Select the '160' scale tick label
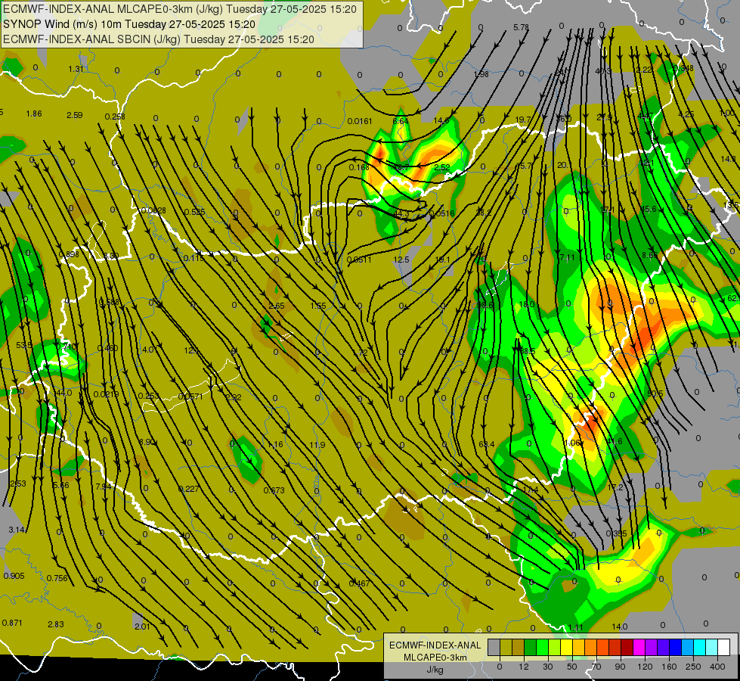The height and width of the screenshot is (681, 740). point(669,667)
